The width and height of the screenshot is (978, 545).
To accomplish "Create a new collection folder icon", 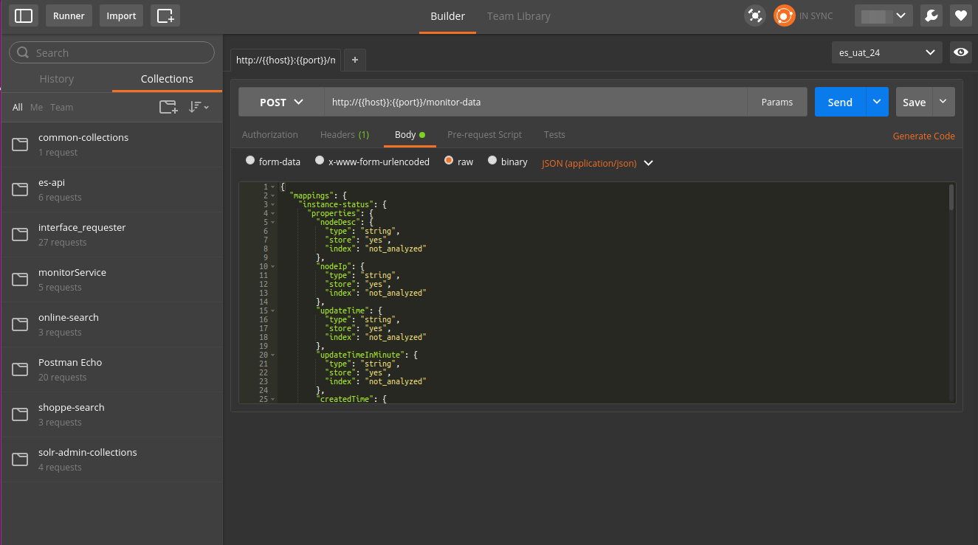I will pyautogui.click(x=168, y=107).
